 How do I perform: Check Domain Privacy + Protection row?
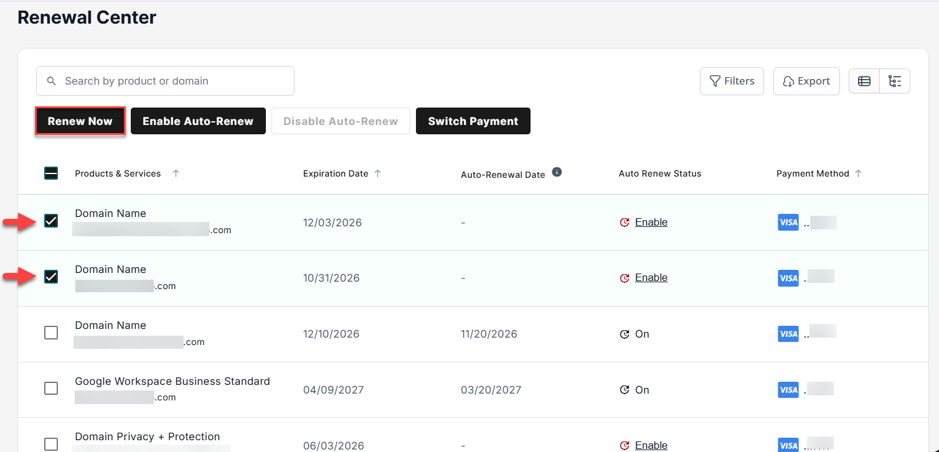click(51, 444)
